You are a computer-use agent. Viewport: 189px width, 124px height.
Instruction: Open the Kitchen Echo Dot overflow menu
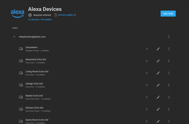169,109
